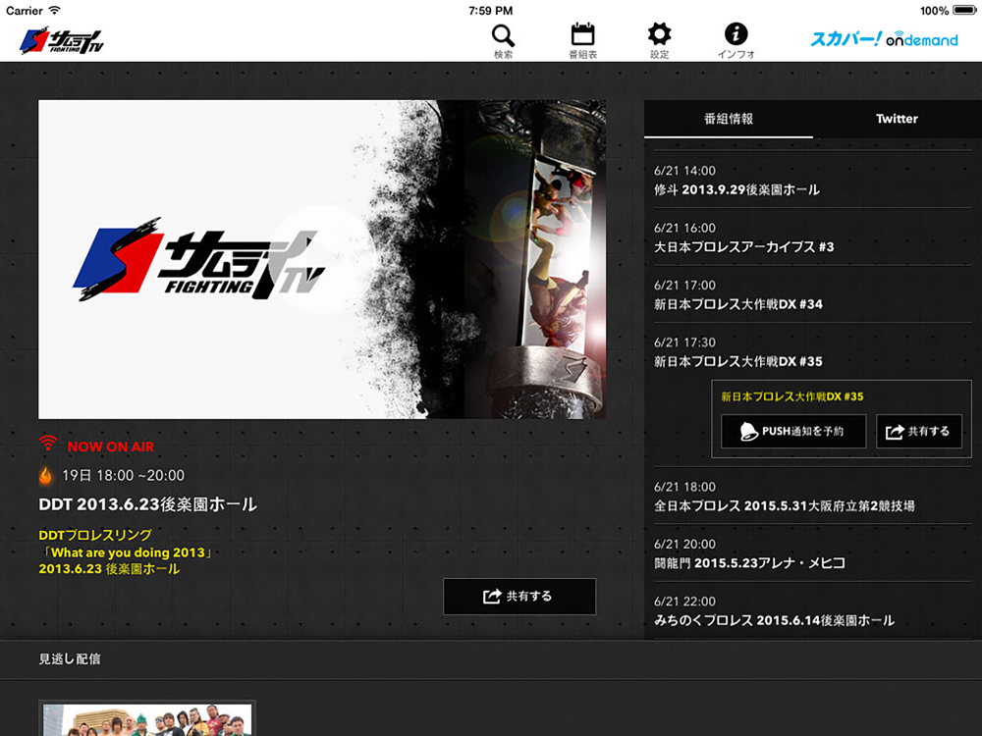
Task: Click the Carrier Wi-Fi status icon
Action: pyautogui.click(x=54, y=10)
